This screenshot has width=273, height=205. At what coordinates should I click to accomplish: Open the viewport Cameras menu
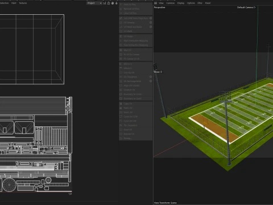click(x=171, y=3)
